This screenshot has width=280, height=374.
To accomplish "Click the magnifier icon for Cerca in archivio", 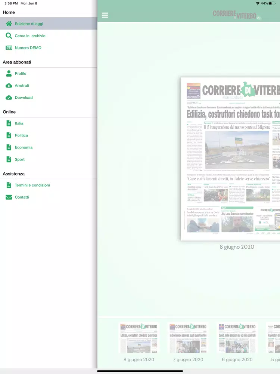I will pyautogui.click(x=9, y=36).
